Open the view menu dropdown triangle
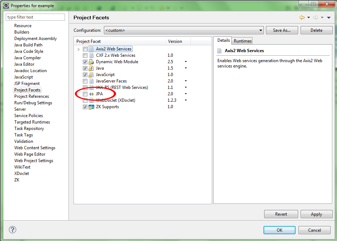337x241 pixels. [329, 17]
